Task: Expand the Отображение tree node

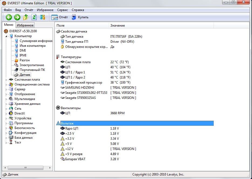Action: [x=6, y=94]
